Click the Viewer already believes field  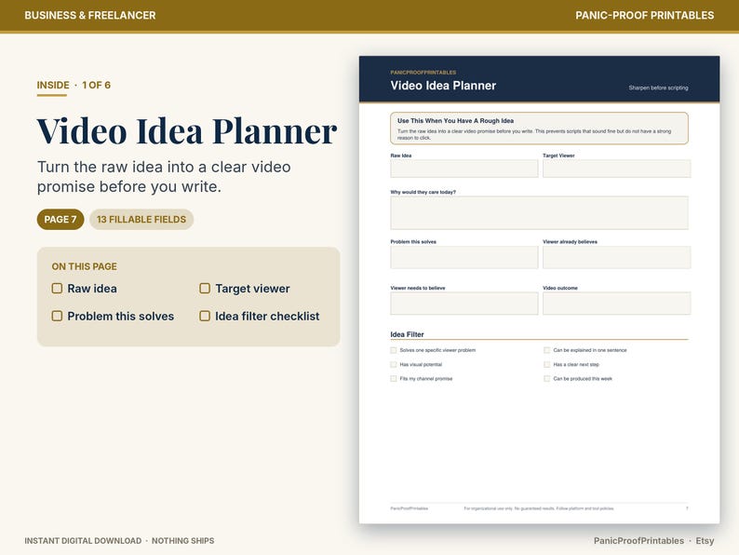[x=616, y=257]
